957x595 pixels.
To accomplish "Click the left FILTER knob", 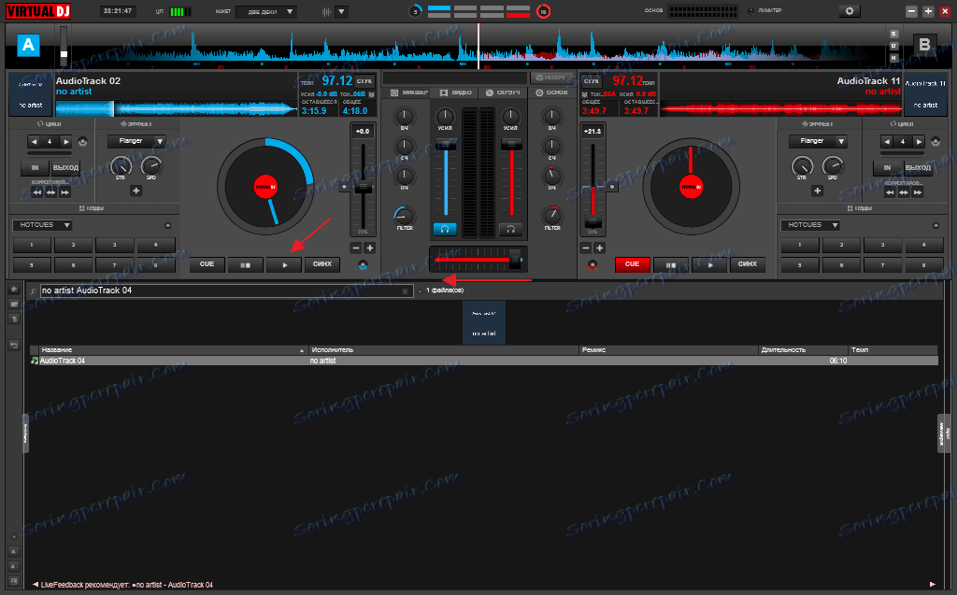I will pyautogui.click(x=404, y=216).
